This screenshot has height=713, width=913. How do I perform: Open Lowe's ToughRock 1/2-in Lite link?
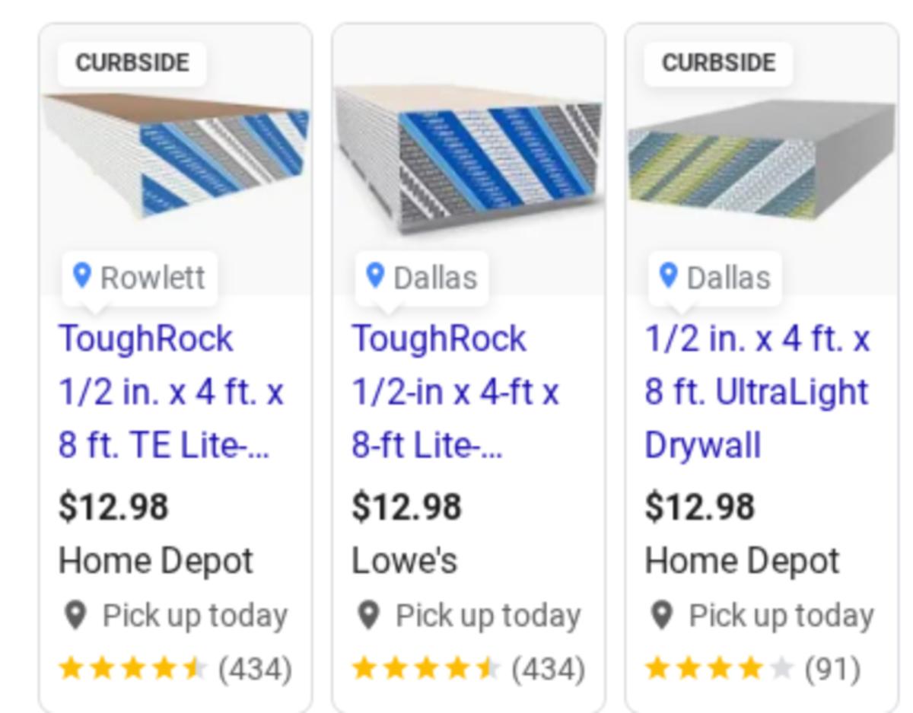point(455,392)
